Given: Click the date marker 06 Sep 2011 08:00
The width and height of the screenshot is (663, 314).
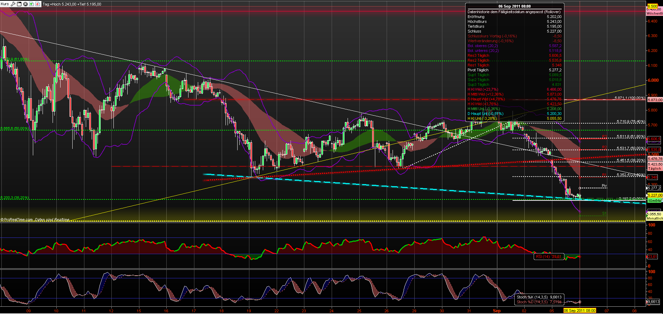Looking at the screenshot, I should click(580, 311).
